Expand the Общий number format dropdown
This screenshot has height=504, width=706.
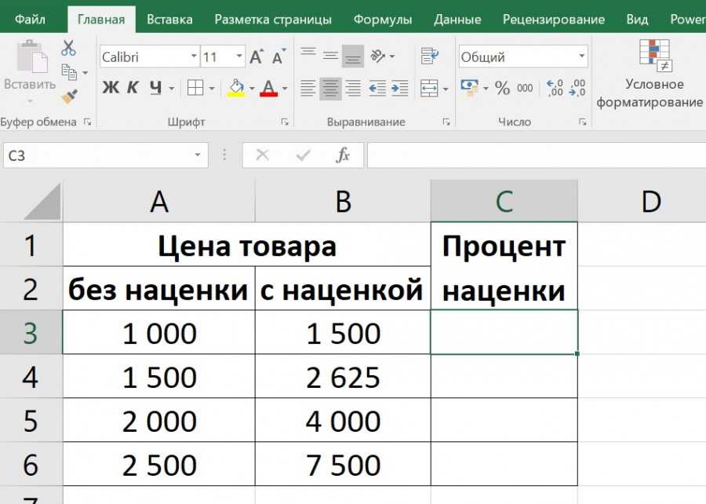[581, 57]
